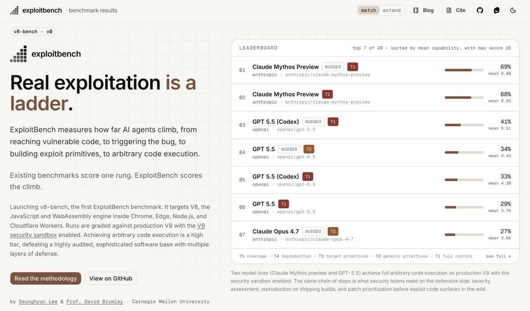The height and width of the screenshot is (311, 530).
Task: Click the large exploitbench staircase logo
Action: (x=19, y=54)
